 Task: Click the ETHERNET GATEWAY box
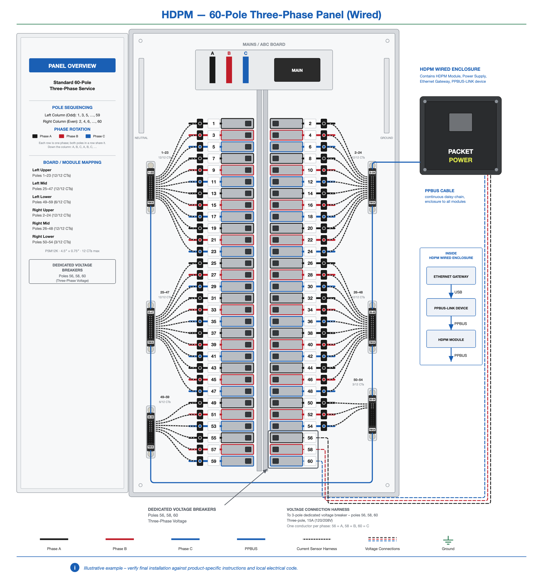point(451,276)
